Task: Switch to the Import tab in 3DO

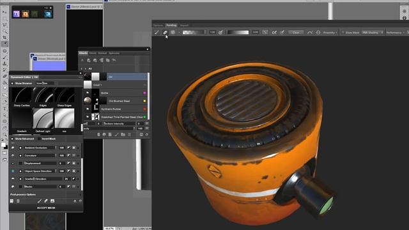Action: pos(185,26)
